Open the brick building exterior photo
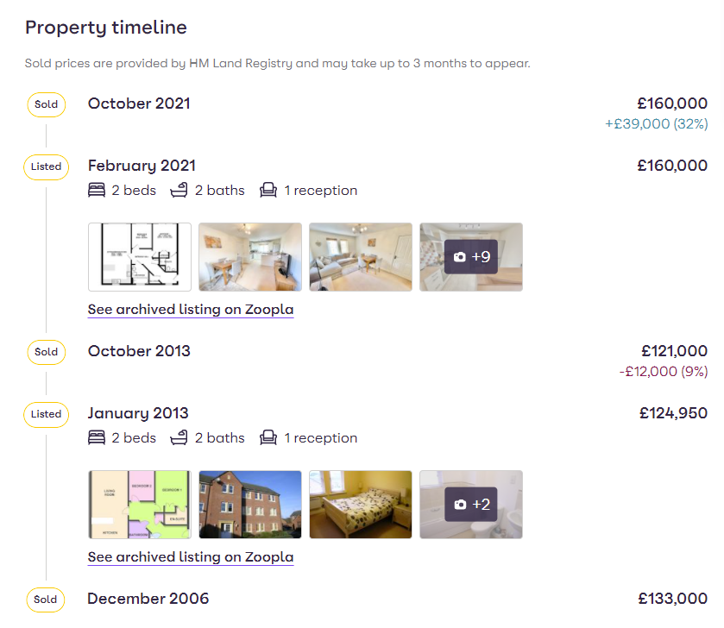724x628 pixels. (250, 505)
